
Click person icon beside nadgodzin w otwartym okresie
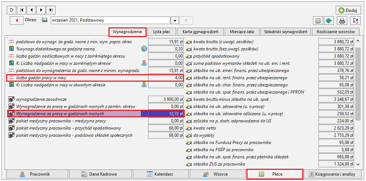[x=144, y=85]
